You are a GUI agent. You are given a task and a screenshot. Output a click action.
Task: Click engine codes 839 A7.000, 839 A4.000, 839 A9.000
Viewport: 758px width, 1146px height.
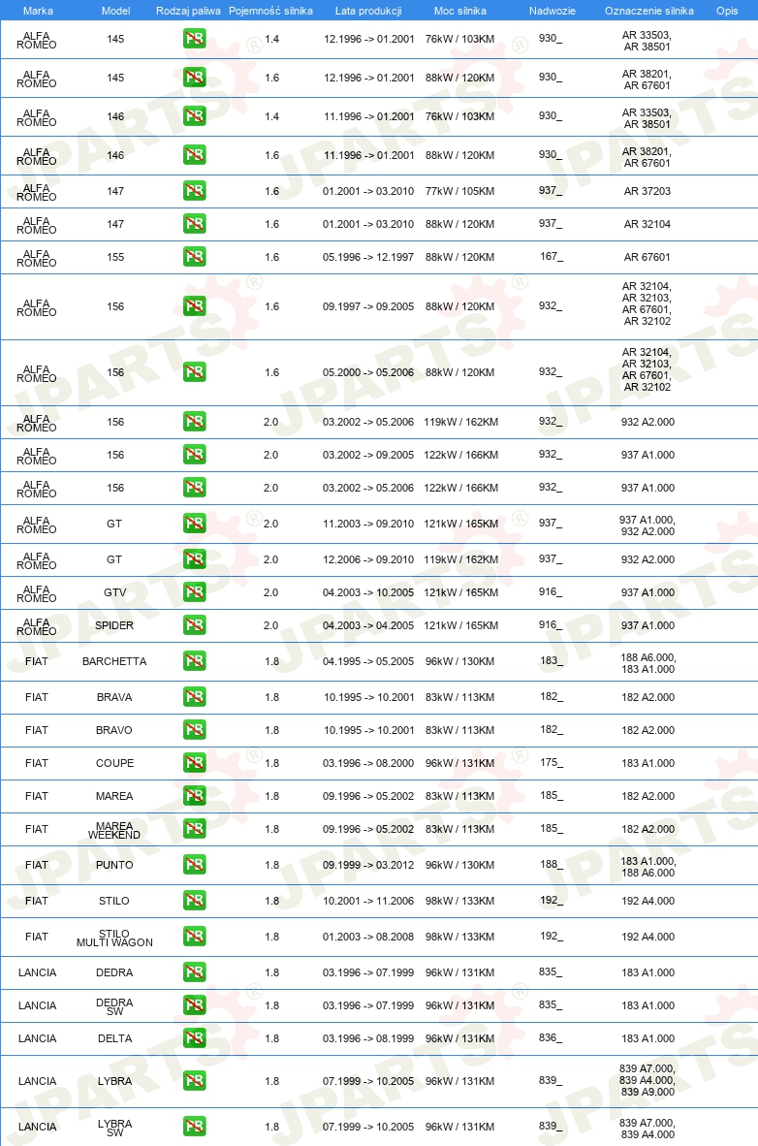(x=647, y=1080)
